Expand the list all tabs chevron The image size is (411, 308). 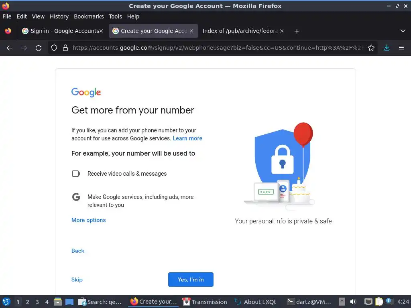(x=403, y=31)
